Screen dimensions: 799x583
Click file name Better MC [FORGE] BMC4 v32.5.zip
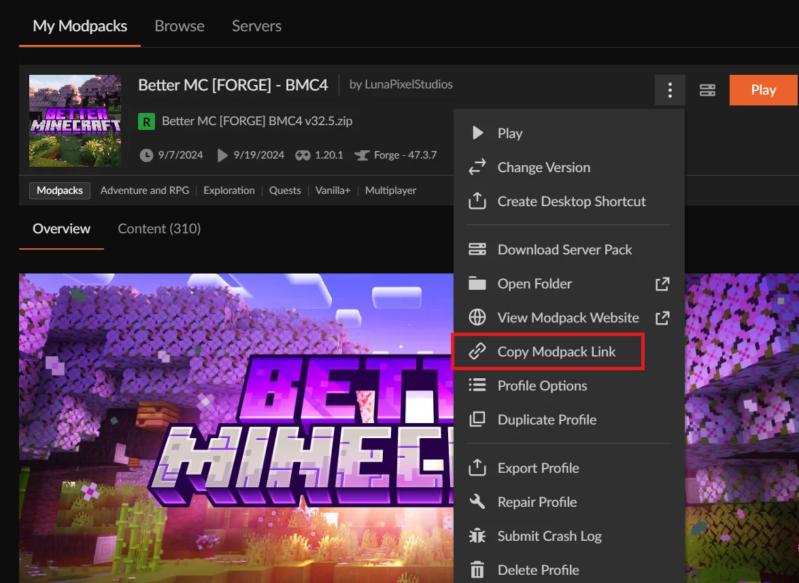tap(257, 121)
